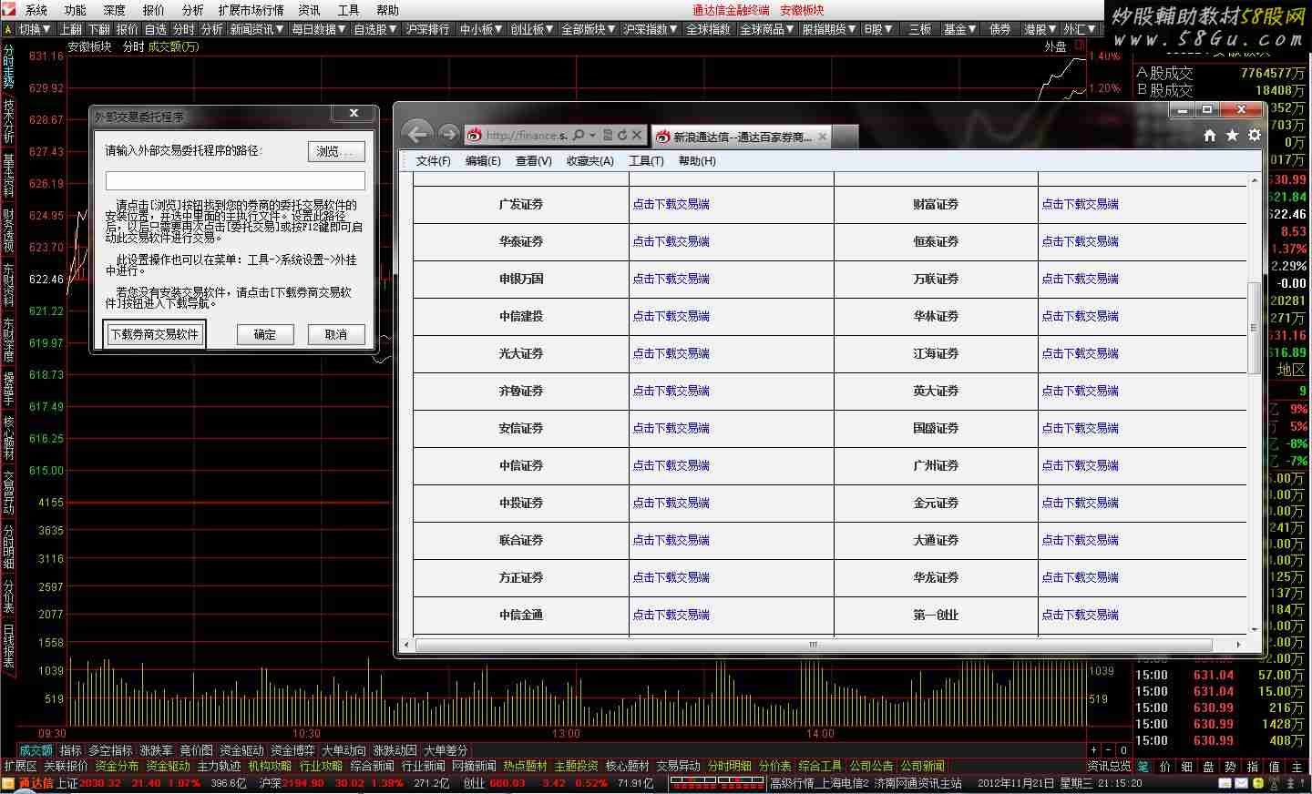Switch to 多空指标 tab
The width and height of the screenshot is (1312, 794).
[110, 750]
